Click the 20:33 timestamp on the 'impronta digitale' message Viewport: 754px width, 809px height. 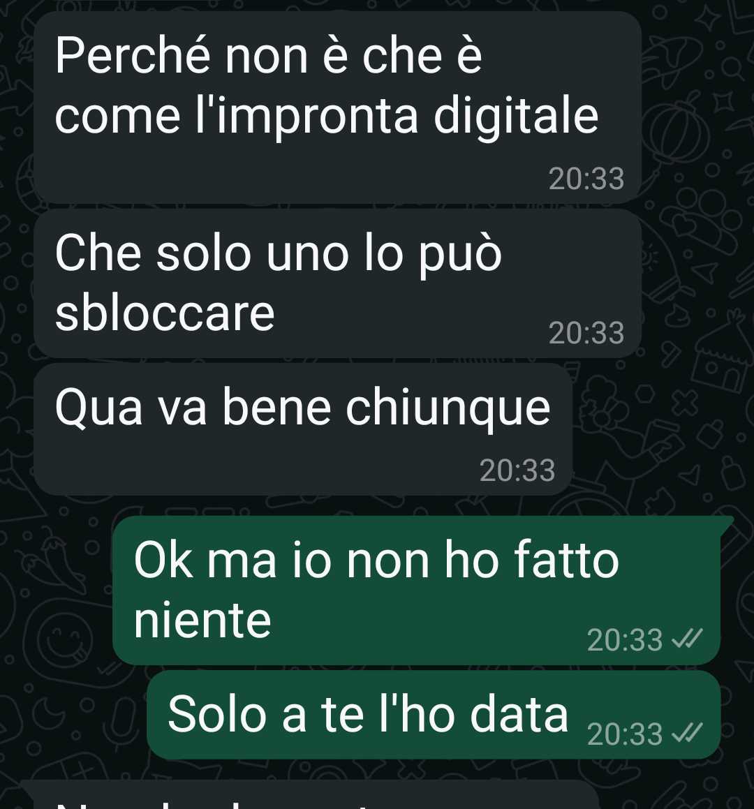(x=586, y=179)
